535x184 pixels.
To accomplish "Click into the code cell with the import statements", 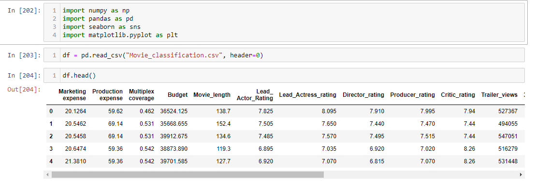I will pos(284,23).
